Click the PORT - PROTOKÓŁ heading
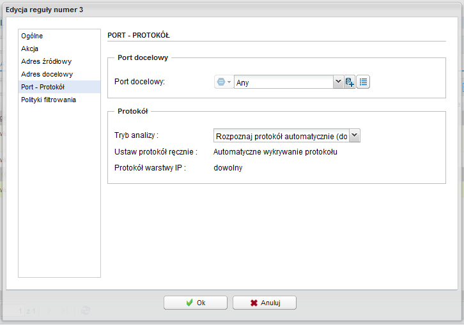 [139, 35]
